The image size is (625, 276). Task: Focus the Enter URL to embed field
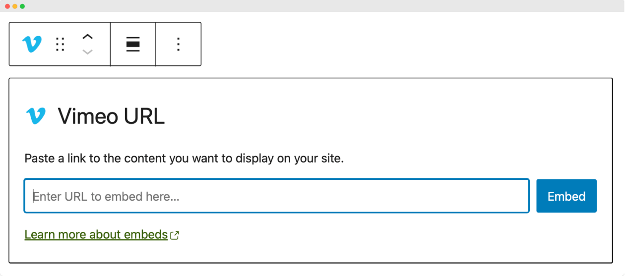point(277,196)
